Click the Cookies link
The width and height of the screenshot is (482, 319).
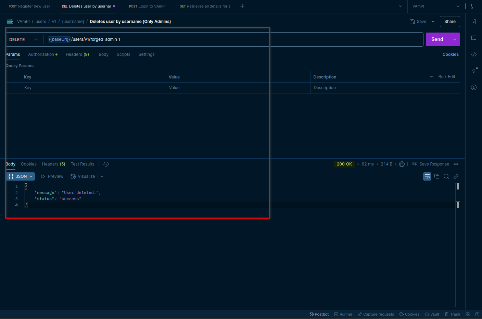click(451, 54)
